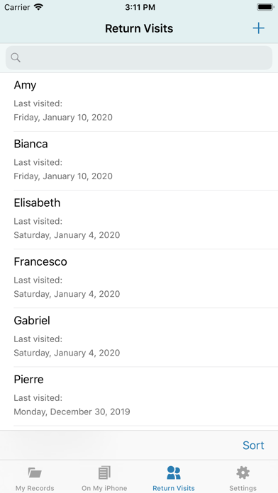Viewport: 278px width, 493px height.
Task: Open the Settings gear icon
Action: click(x=243, y=472)
